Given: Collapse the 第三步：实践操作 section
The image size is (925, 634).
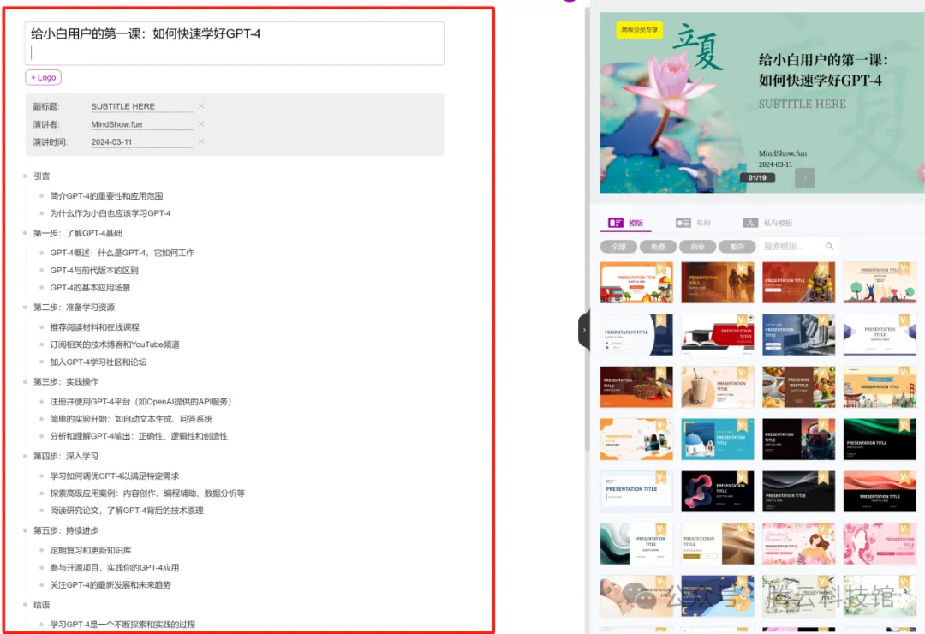Looking at the screenshot, I should tap(23, 381).
